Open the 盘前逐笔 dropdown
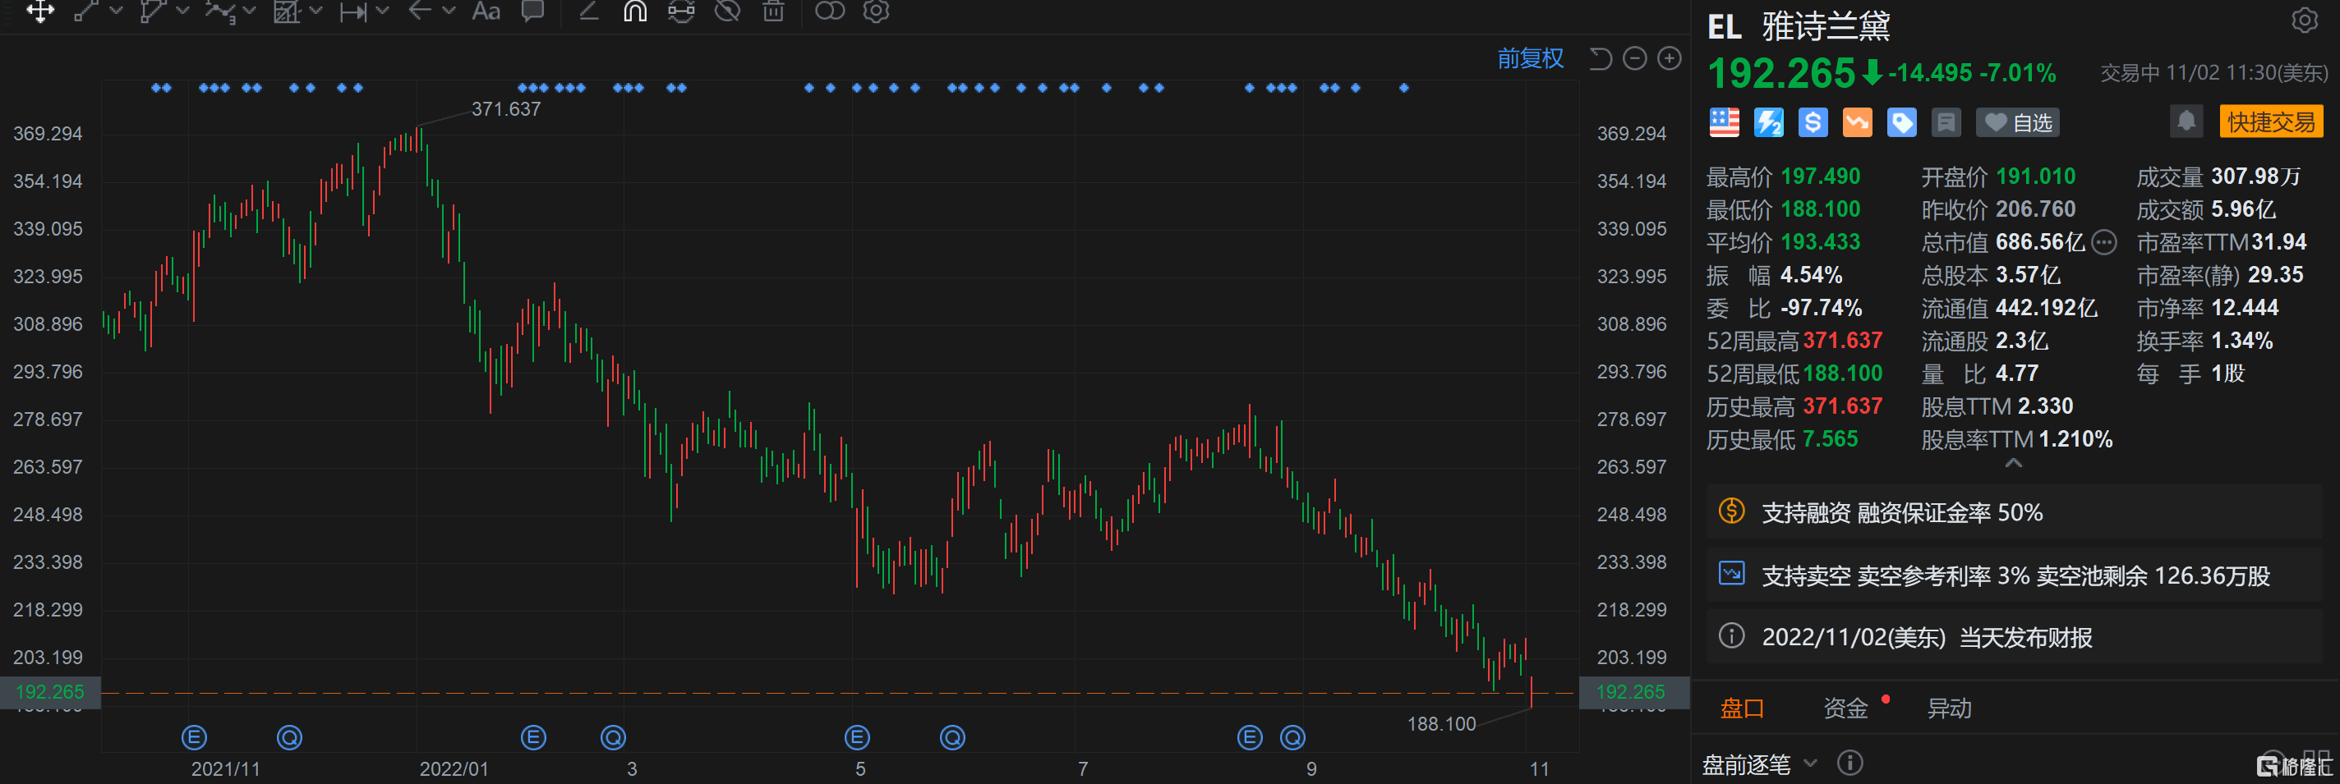Image resolution: width=2340 pixels, height=784 pixels. coord(1809,763)
